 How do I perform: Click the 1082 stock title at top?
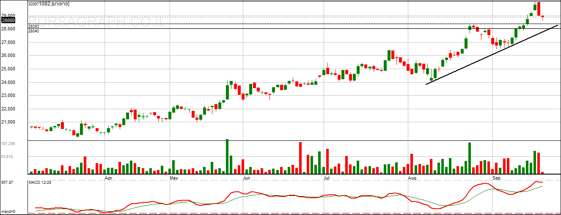click(55, 4)
